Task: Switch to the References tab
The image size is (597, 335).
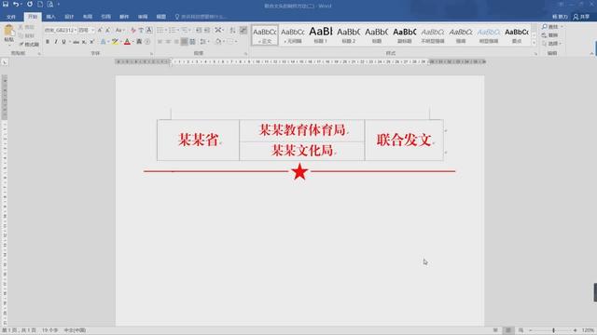Action: (105, 17)
